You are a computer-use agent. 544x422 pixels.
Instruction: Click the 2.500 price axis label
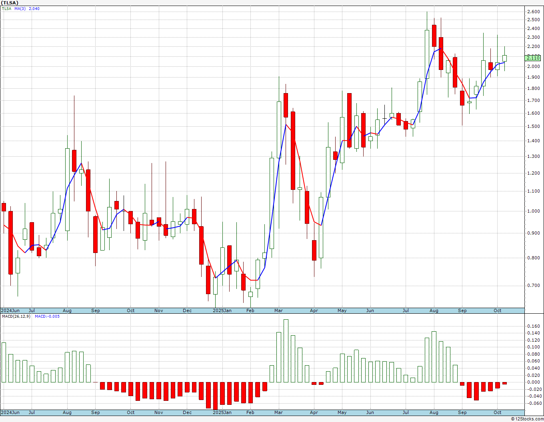533,20
